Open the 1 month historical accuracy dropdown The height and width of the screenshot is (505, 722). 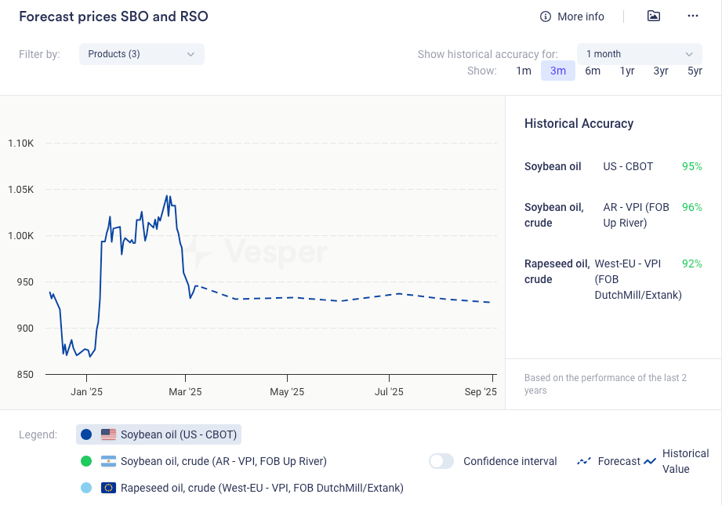coord(639,54)
